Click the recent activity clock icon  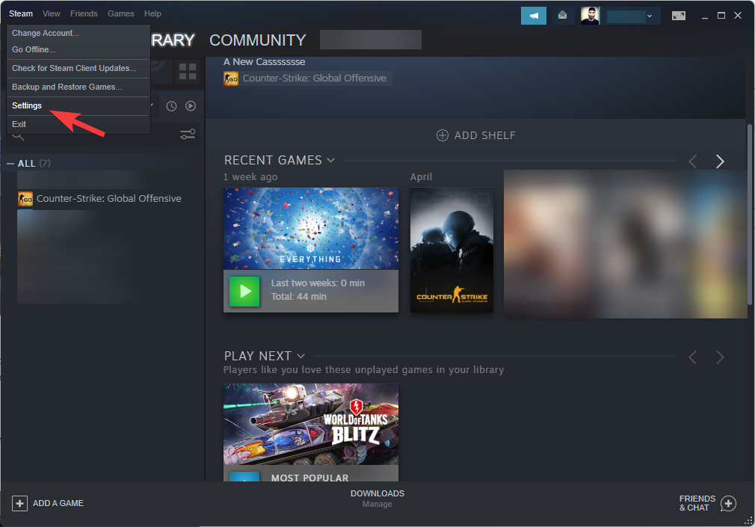coord(171,106)
